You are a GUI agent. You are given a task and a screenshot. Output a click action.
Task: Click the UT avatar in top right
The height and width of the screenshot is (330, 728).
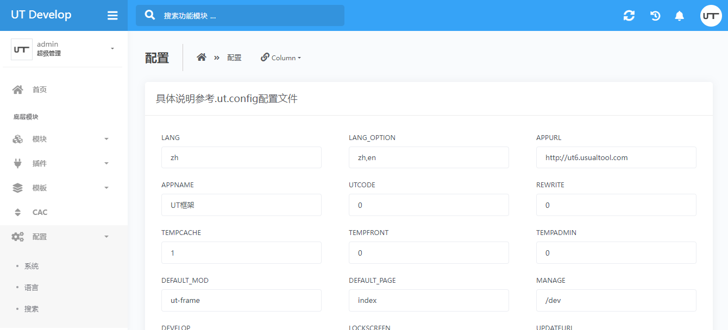[711, 16]
